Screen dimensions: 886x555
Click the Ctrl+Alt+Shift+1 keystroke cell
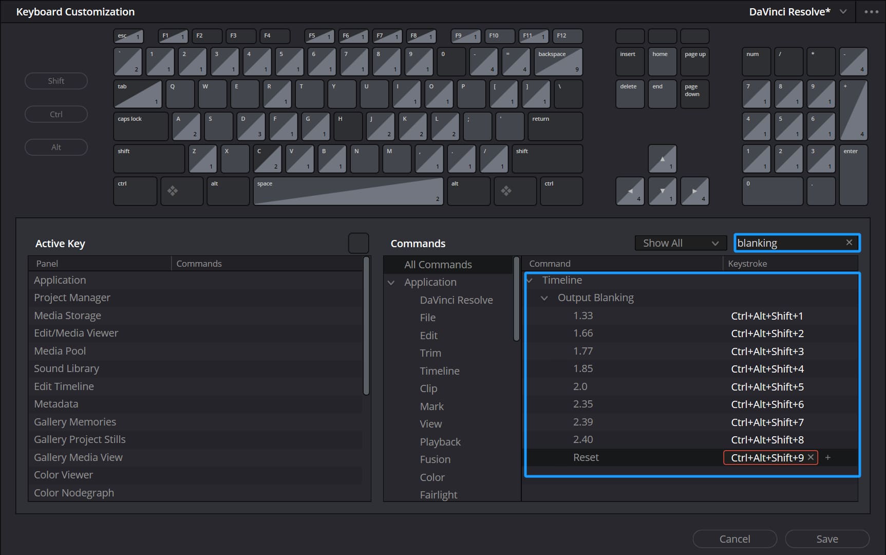[x=767, y=316]
